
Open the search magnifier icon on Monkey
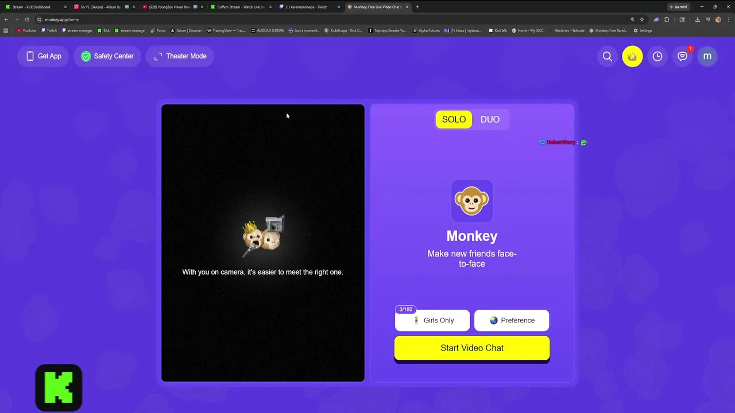pos(607,56)
